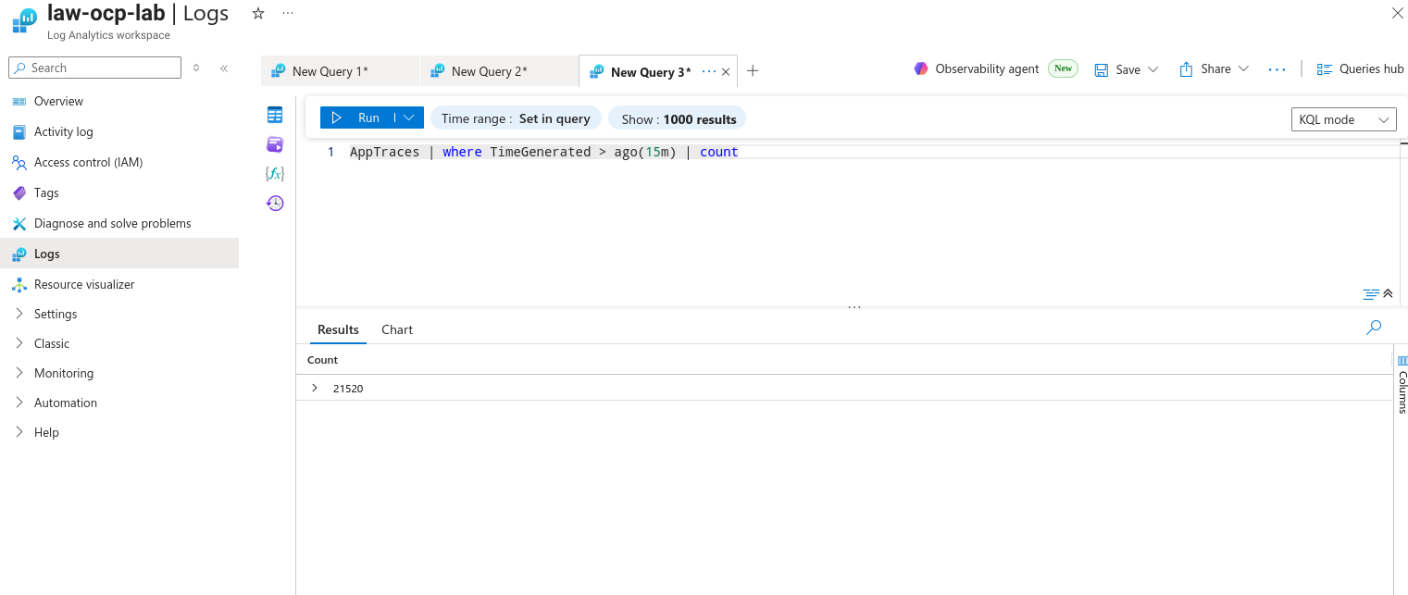Open the Columns side panel
The width and height of the screenshot is (1408, 595).
1402,383
